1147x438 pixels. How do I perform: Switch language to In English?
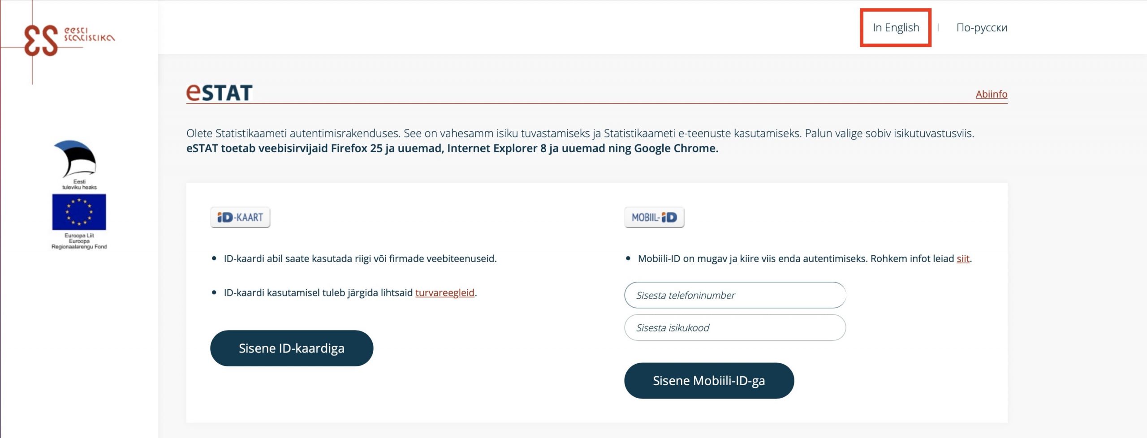tap(896, 28)
